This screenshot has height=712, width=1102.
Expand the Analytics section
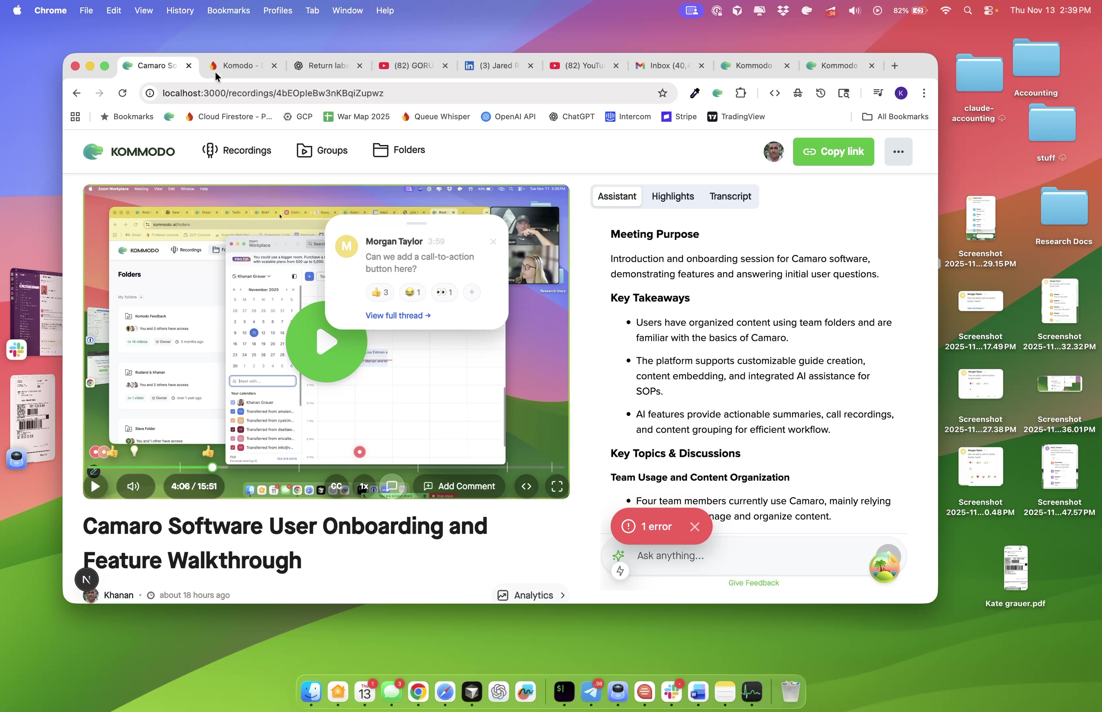click(x=531, y=595)
